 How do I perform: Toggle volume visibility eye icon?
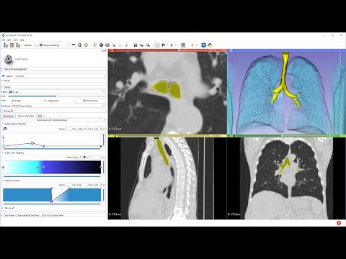pyautogui.click(x=4, y=76)
